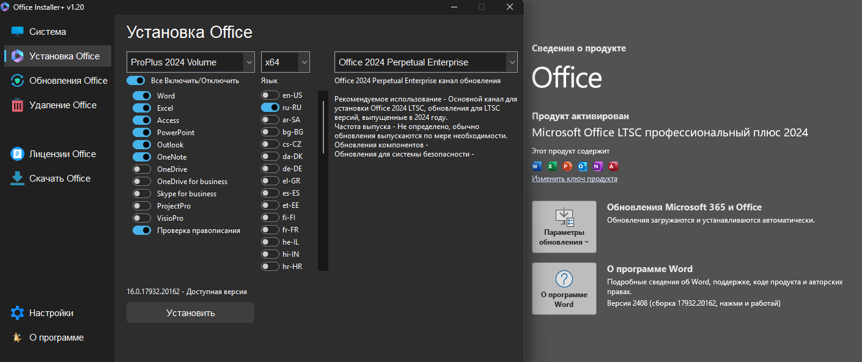Click the Продукт активирован text
Viewport: 862px width, 362px height.
click(x=580, y=116)
